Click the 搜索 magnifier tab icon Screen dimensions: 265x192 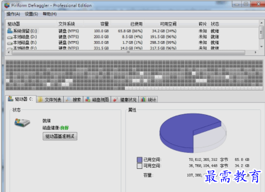[68, 99]
